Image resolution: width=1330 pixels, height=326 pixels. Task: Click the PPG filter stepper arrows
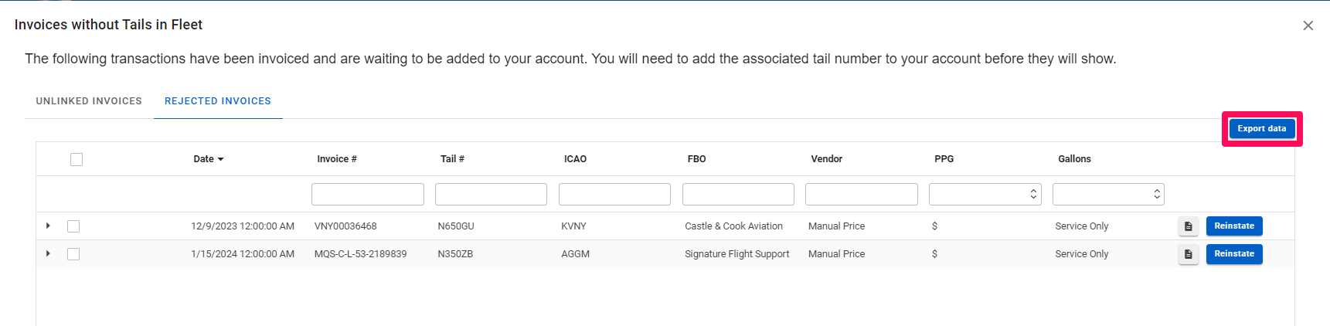pyautogui.click(x=1033, y=194)
